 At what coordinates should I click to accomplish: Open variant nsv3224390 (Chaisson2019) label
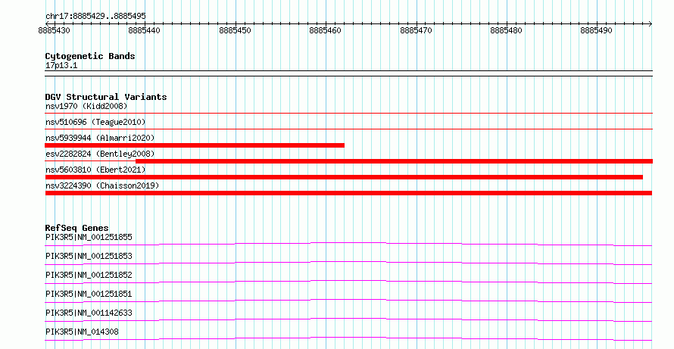click(x=102, y=185)
